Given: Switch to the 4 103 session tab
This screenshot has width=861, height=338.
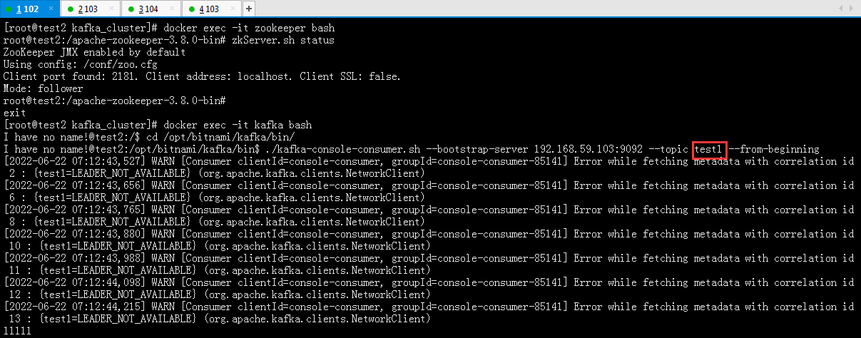Looking at the screenshot, I should coord(212,9).
